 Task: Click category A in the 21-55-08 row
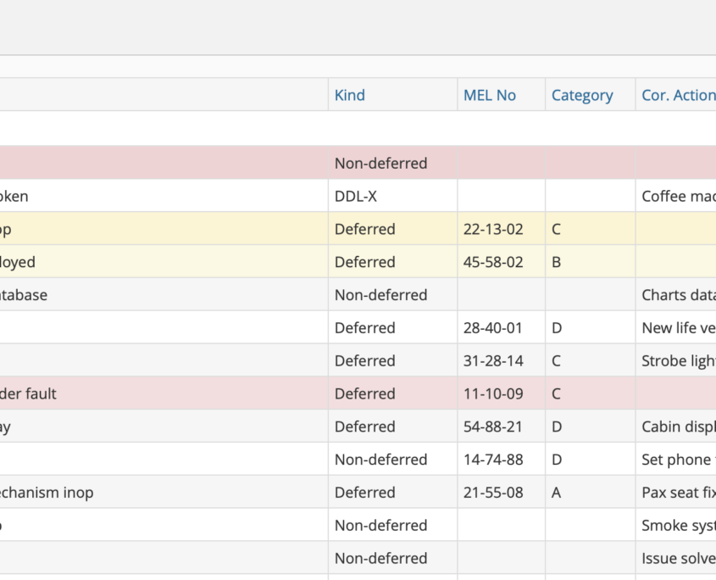point(557,493)
